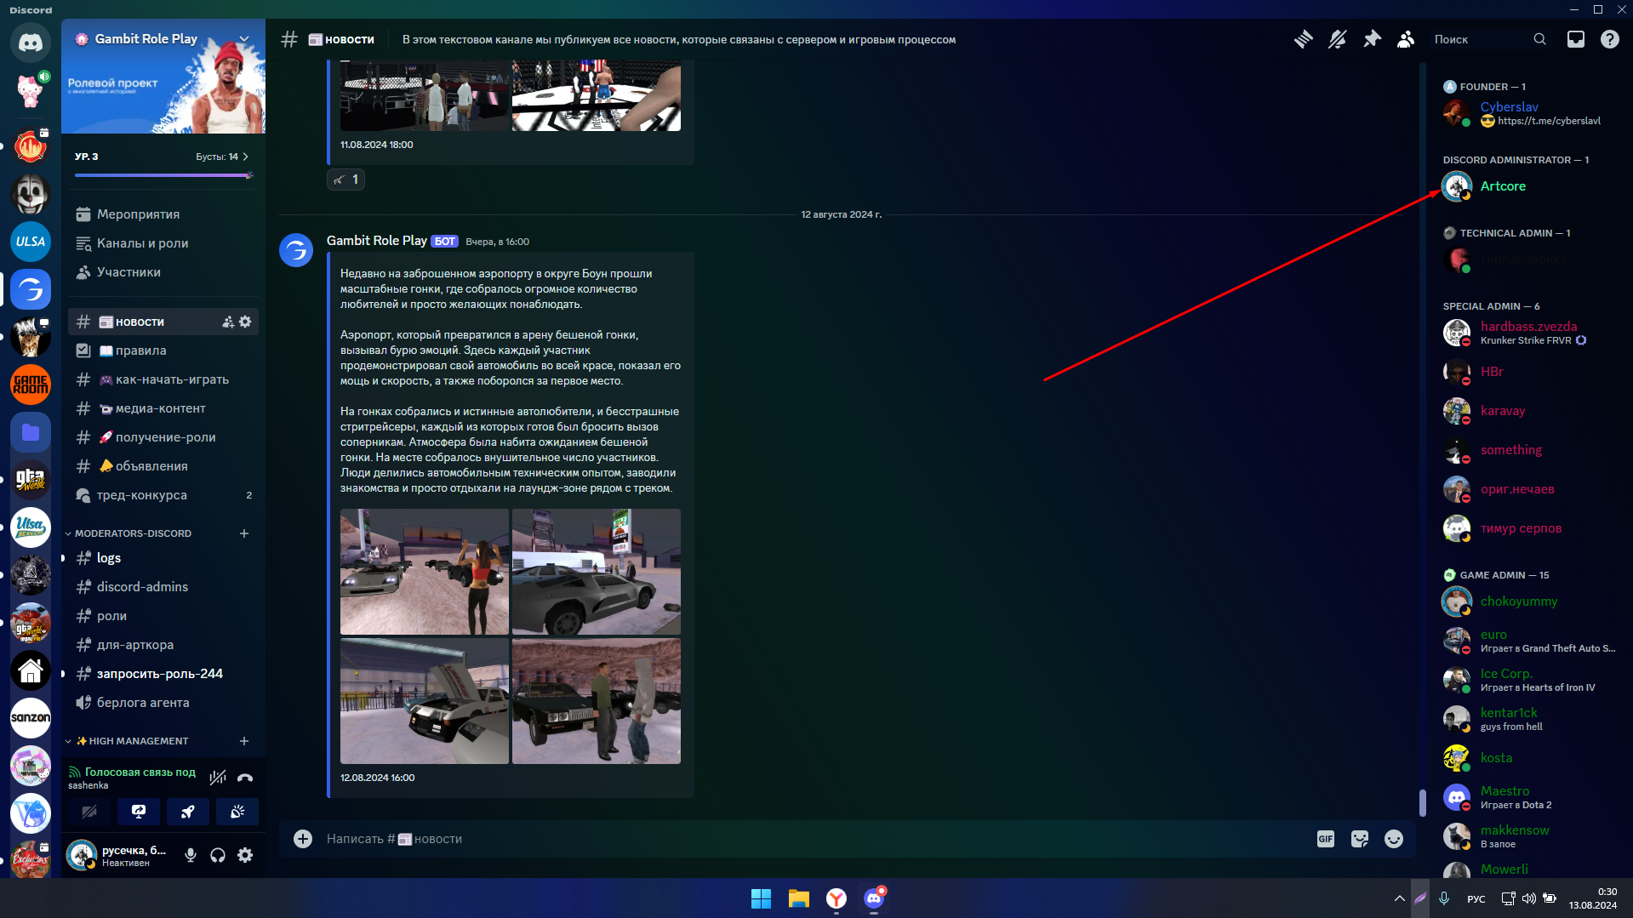This screenshot has height=918, width=1633.
Task: Collapse the MODERATORS-DISCORD category
Action: [x=133, y=533]
